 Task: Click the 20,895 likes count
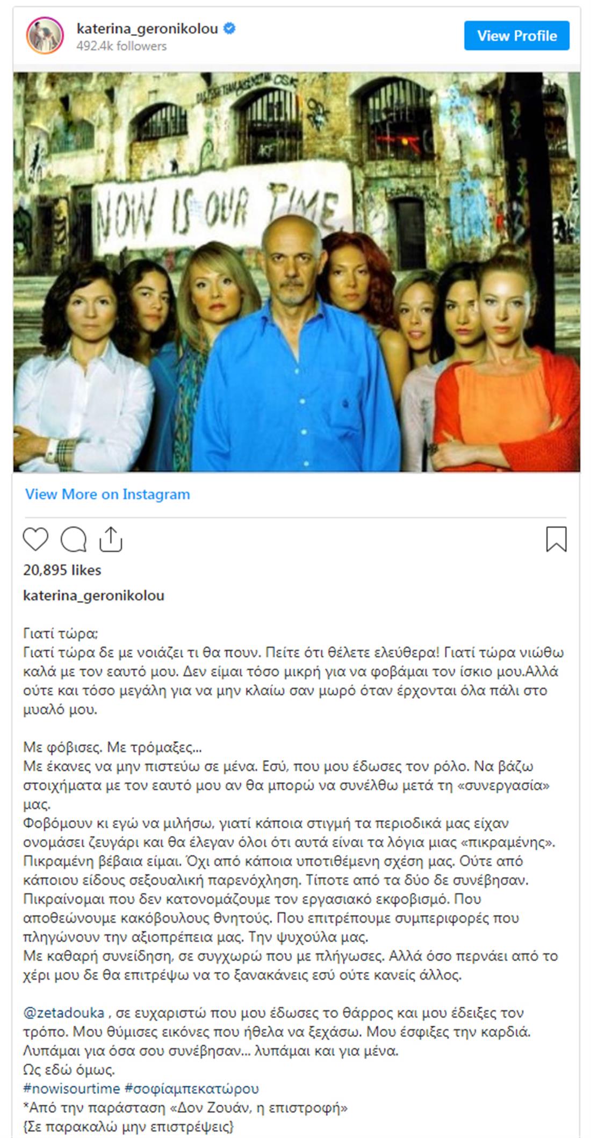[x=62, y=570]
